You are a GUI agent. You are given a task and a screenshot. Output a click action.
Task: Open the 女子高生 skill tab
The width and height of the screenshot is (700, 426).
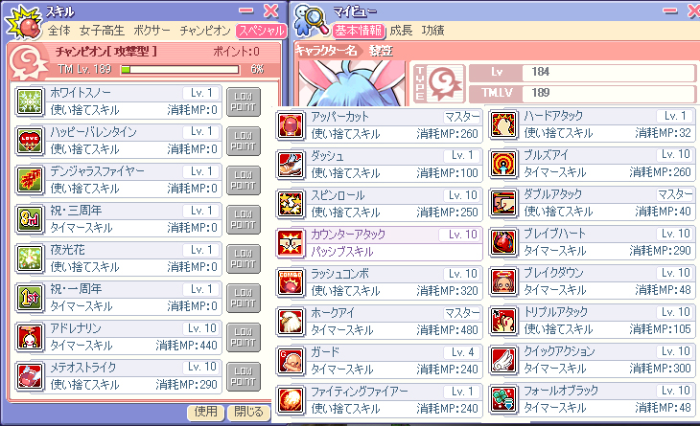[102, 31]
